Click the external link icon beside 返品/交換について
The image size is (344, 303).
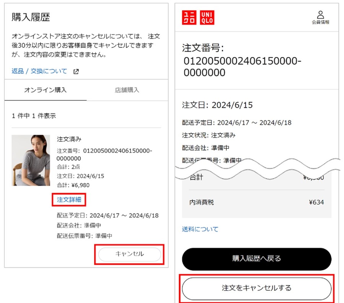(x=76, y=71)
